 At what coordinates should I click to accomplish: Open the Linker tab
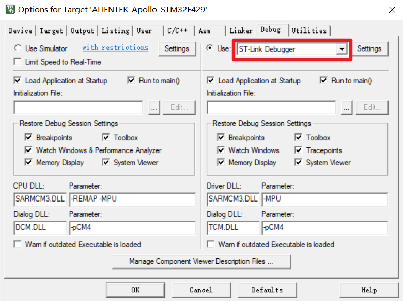[241, 31]
